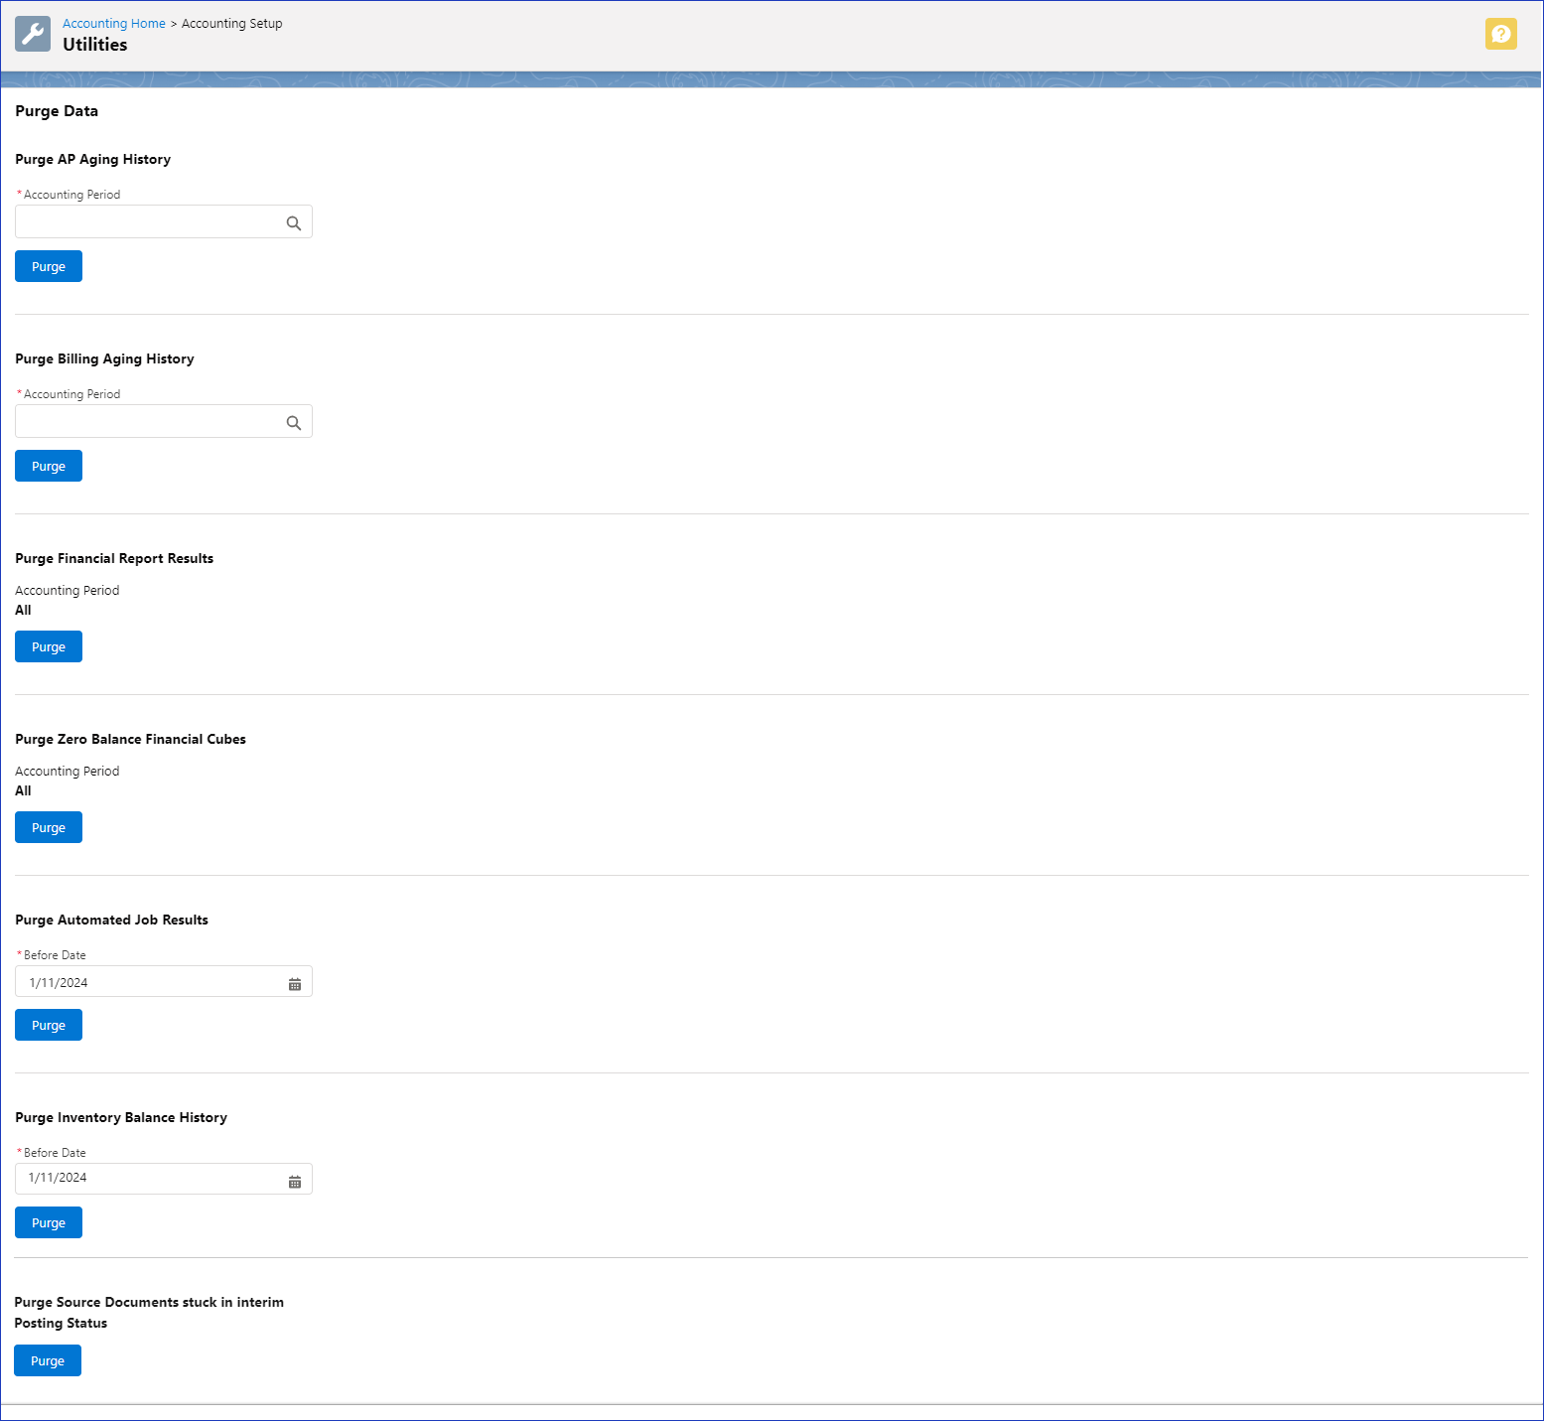Image resolution: width=1544 pixels, height=1421 pixels.
Task: Click the Inventory Balance History date field
Action: (149, 1178)
